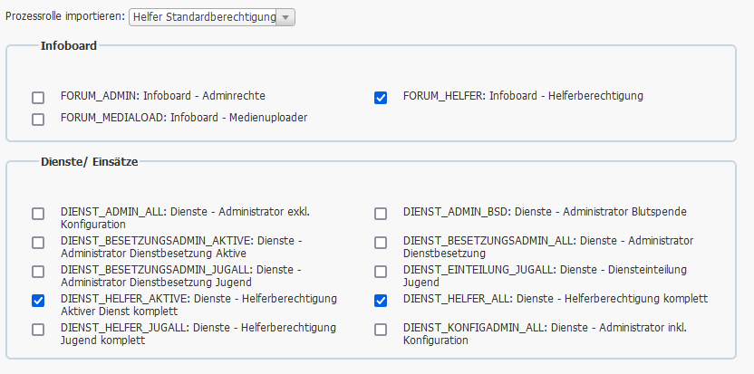The image size is (754, 374).
Task: Click the 'Prozessrolle importieren:' label text
Action: pyautogui.click(x=65, y=17)
